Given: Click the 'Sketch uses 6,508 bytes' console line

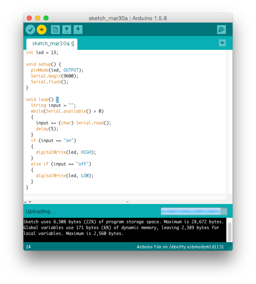Looking at the screenshot, I should coord(123,222).
